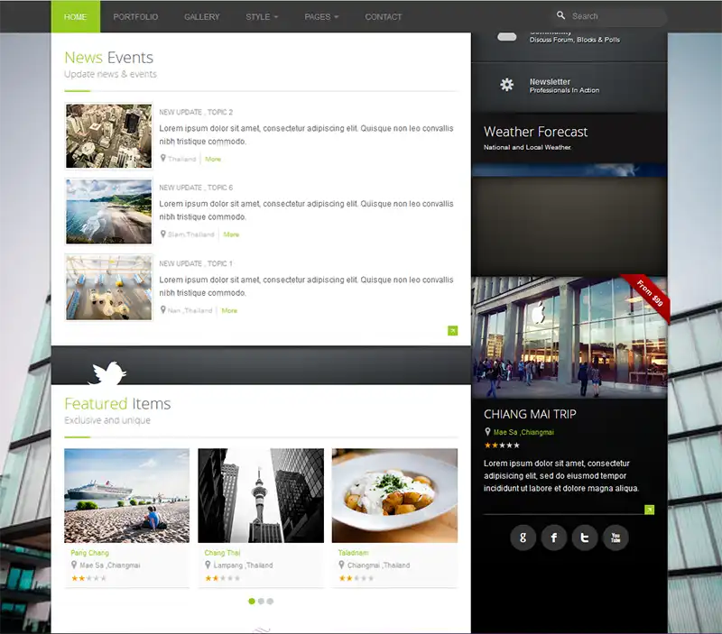The image size is (722, 634).
Task: Click green arrow icon under Chiang Mai Trip
Action: point(649,510)
